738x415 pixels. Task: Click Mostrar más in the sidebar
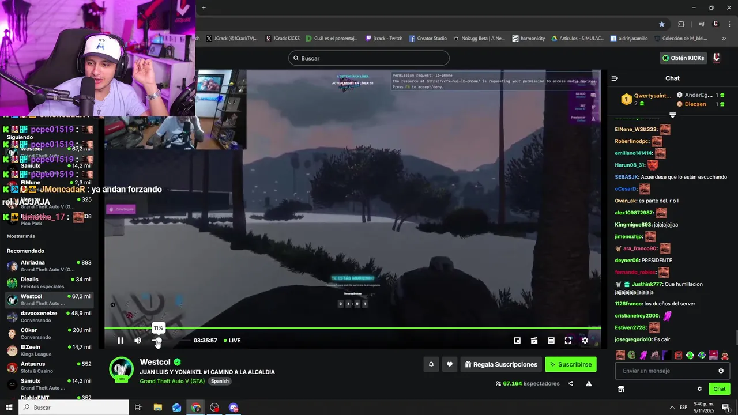pos(21,236)
